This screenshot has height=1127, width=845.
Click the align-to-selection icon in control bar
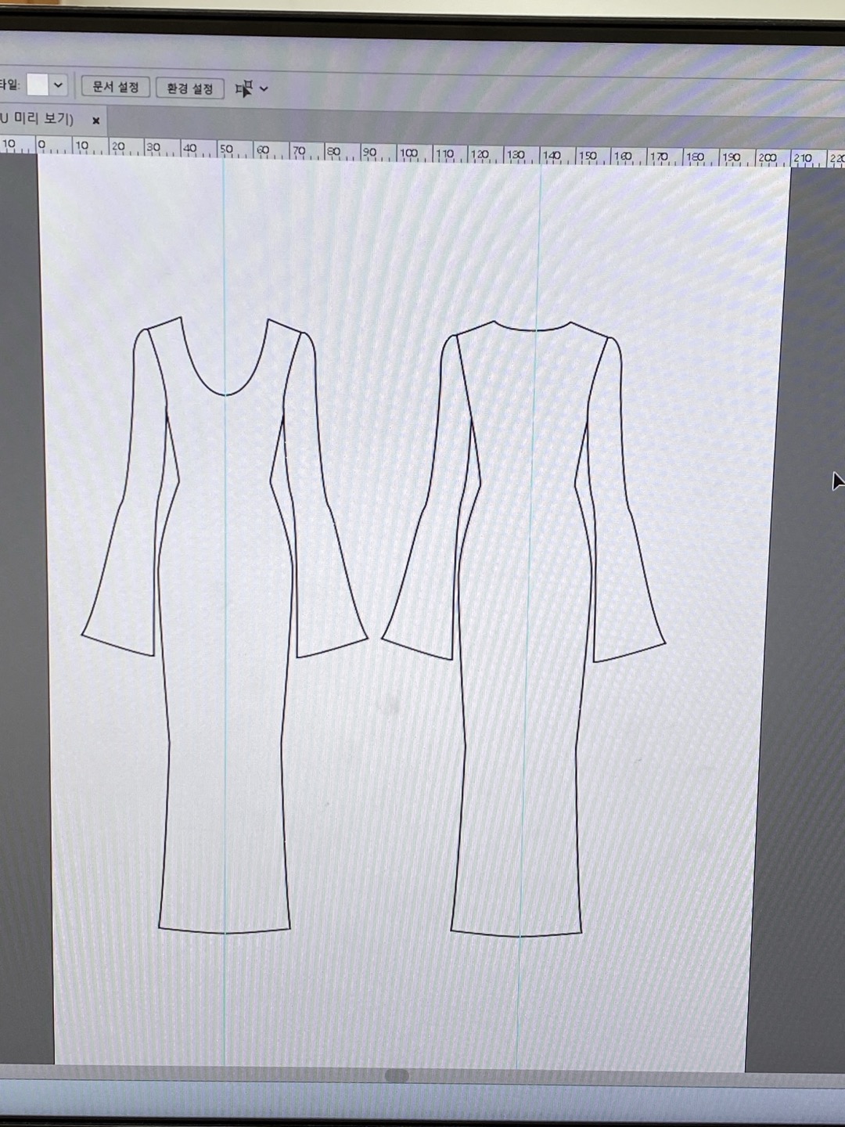243,89
